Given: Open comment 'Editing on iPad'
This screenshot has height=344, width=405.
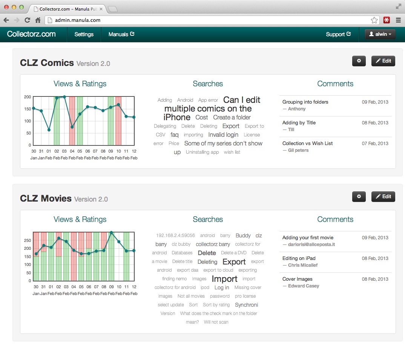Looking at the screenshot, I should (299, 258).
